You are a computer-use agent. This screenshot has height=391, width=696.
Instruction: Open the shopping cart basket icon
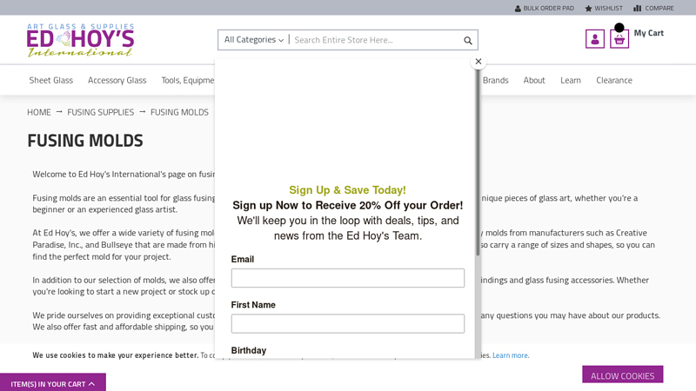[x=619, y=39]
